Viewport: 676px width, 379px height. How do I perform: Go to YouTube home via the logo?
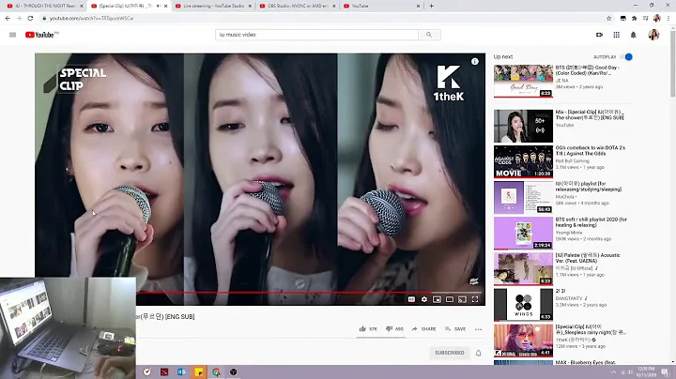pyautogui.click(x=41, y=35)
